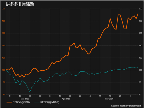Select the REBE#(@NDAQ) legend label

(50, 102)
